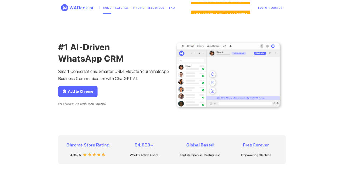Click the Add to Chrome button
The image size is (344, 190).
point(78,91)
